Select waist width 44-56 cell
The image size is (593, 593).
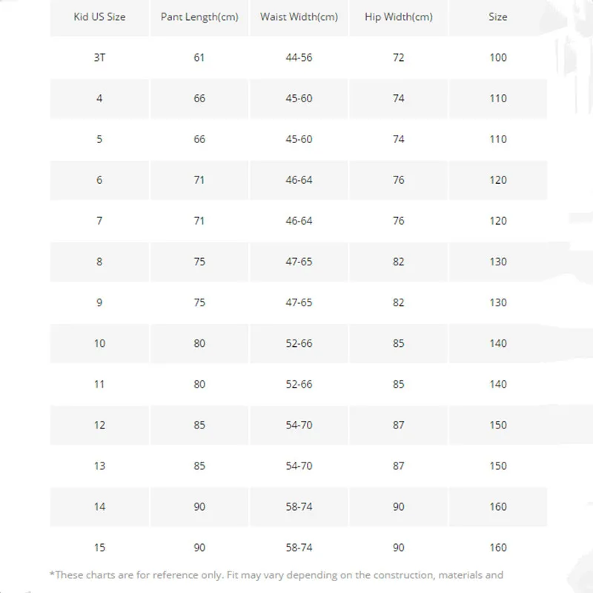tap(299, 57)
